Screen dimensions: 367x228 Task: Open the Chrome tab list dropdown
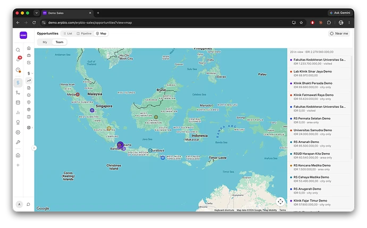[37, 13]
